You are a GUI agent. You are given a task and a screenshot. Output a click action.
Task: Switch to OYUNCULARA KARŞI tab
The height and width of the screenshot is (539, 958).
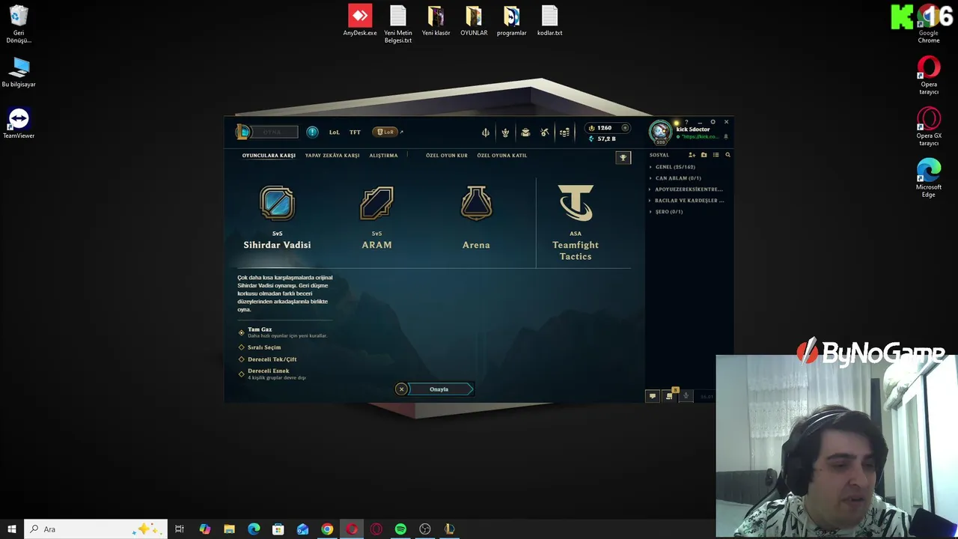(269, 156)
